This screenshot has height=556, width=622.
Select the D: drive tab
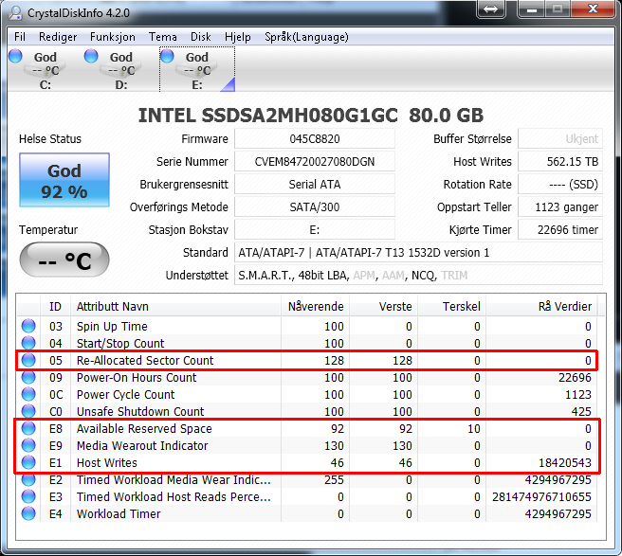[121, 70]
